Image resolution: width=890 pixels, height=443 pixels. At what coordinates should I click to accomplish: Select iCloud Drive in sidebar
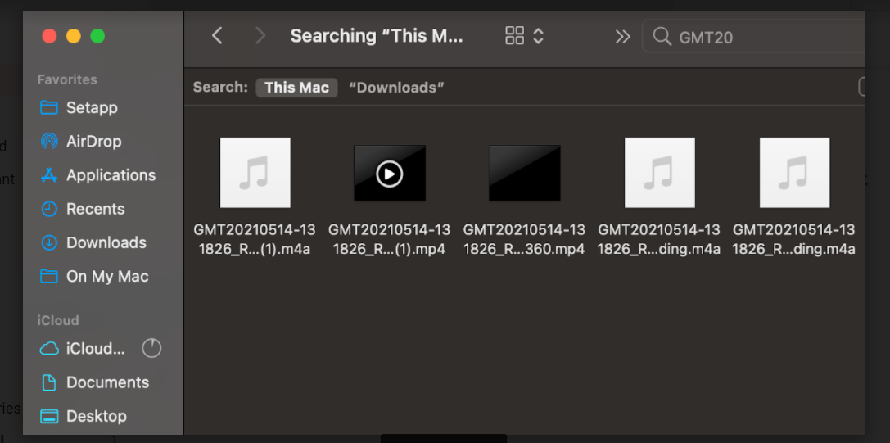[95, 349]
